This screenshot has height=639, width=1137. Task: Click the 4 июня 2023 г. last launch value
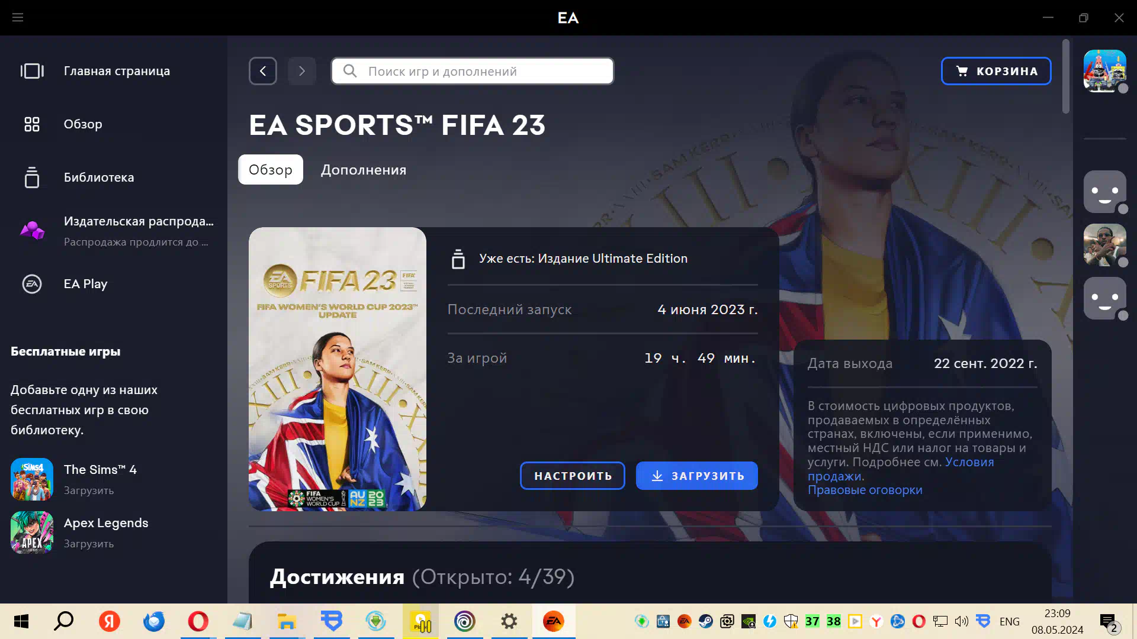point(708,309)
